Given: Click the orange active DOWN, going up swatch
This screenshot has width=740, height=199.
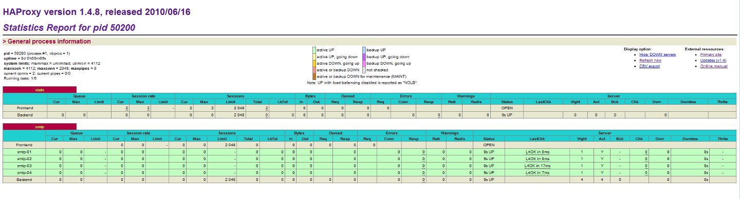Looking at the screenshot, I should [314, 63].
